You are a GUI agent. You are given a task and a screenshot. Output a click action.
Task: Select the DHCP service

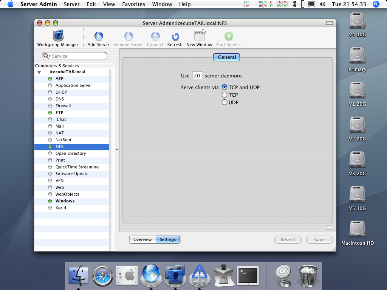[71, 92]
